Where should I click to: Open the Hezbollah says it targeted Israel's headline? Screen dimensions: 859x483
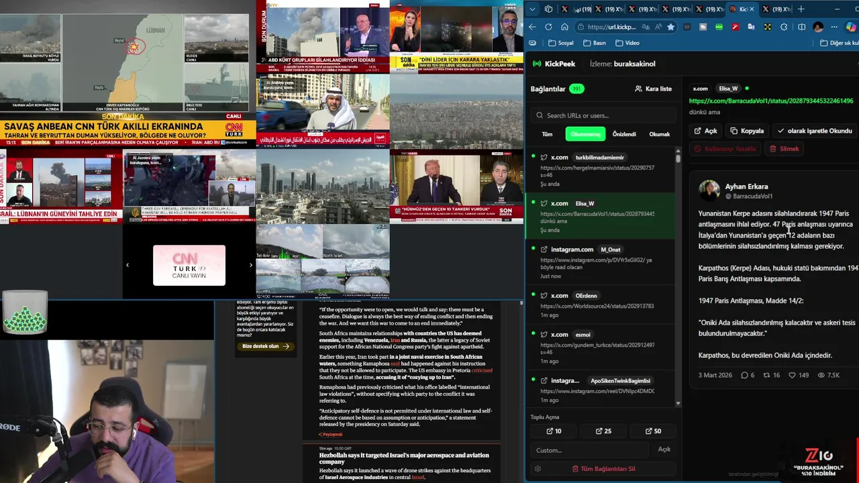coord(404,458)
